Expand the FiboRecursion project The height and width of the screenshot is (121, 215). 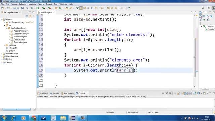(2, 54)
